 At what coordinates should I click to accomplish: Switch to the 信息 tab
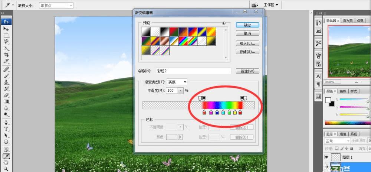pyautogui.click(x=360, y=21)
